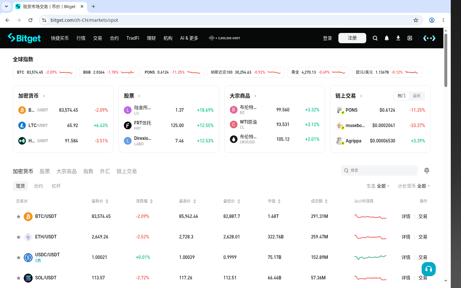Favorite BTC/USDT with star icon
The width and height of the screenshot is (461, 288).
[19, 217]
